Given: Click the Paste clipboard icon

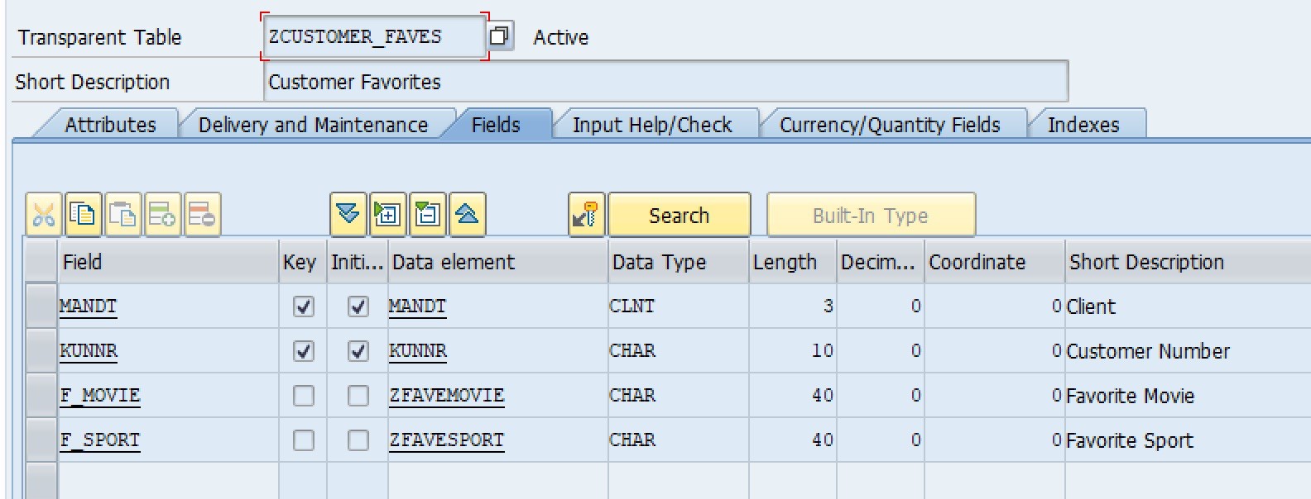Looking at the screenshot, I should coord(122,216).
